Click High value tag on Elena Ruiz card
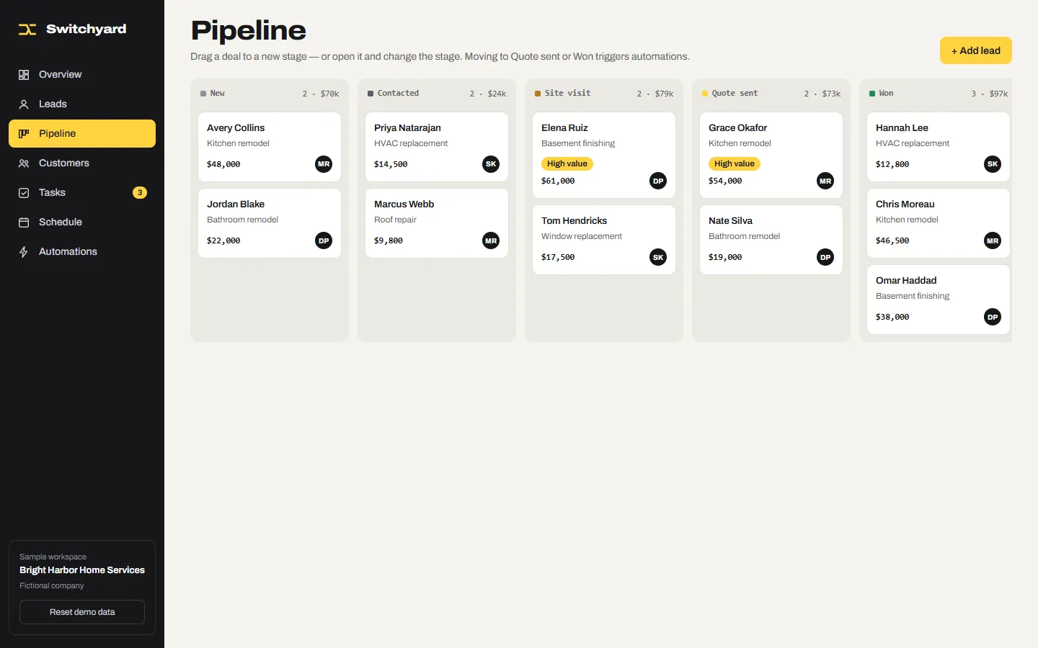Screen dimensions: 1038x648 567,163
